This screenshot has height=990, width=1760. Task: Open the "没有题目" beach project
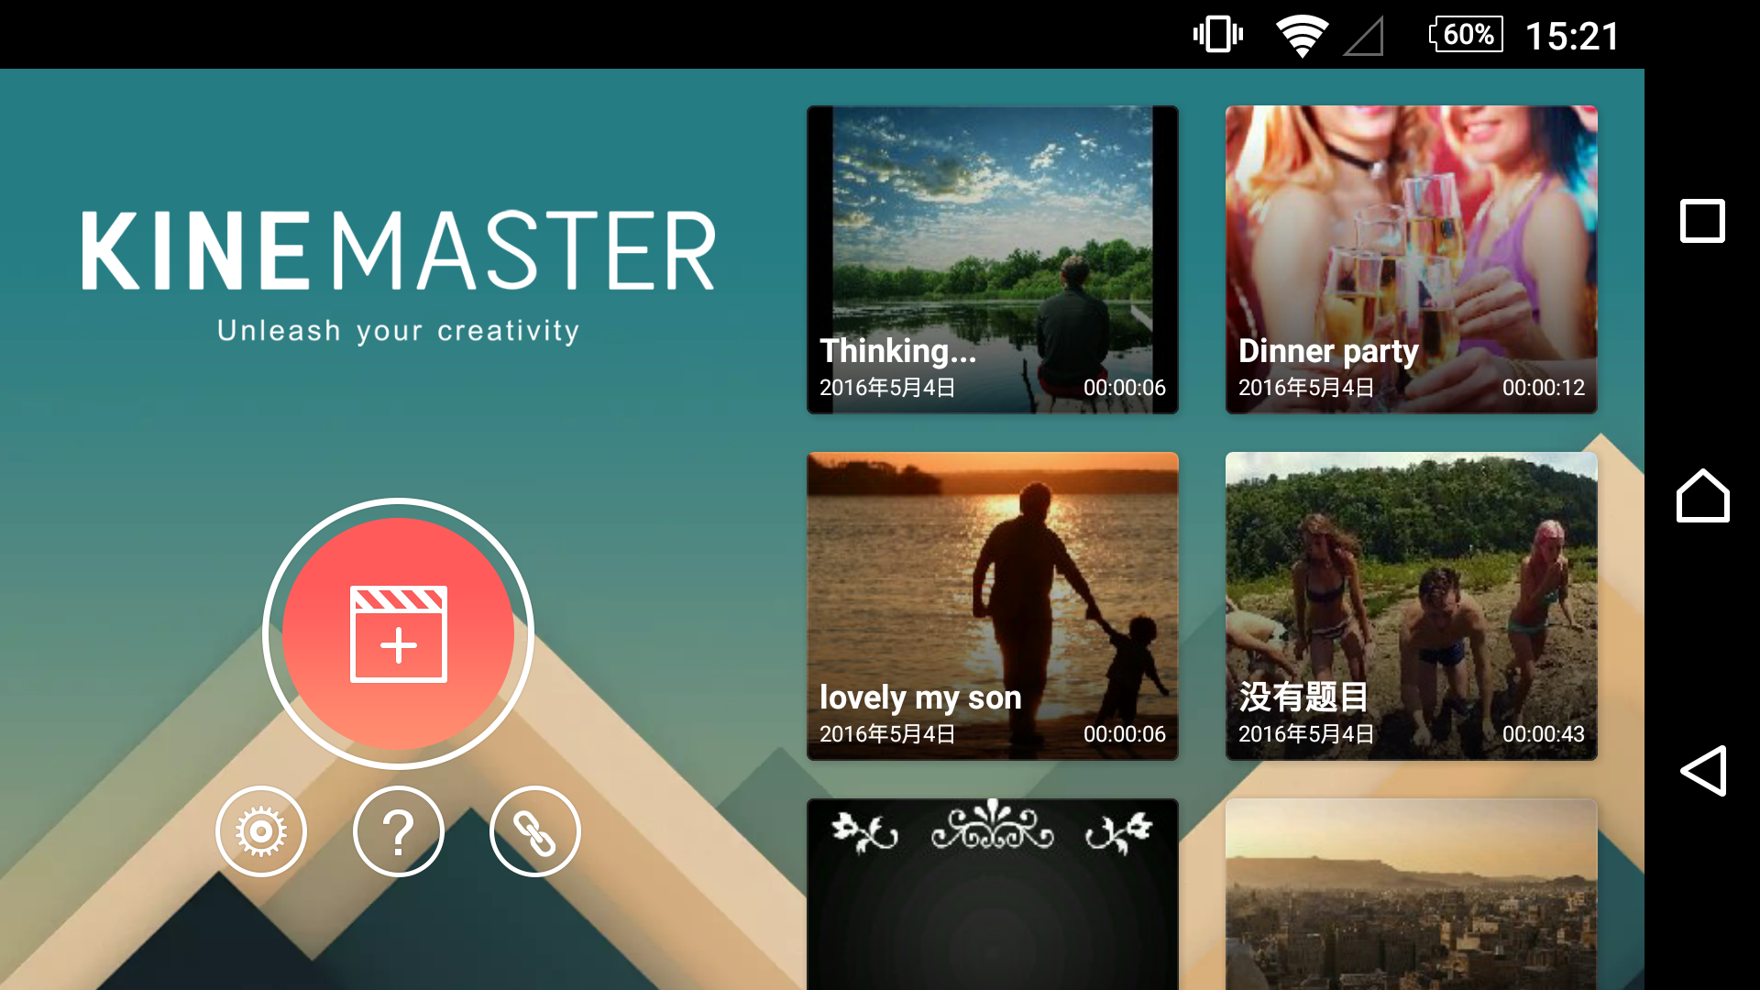1412,606
